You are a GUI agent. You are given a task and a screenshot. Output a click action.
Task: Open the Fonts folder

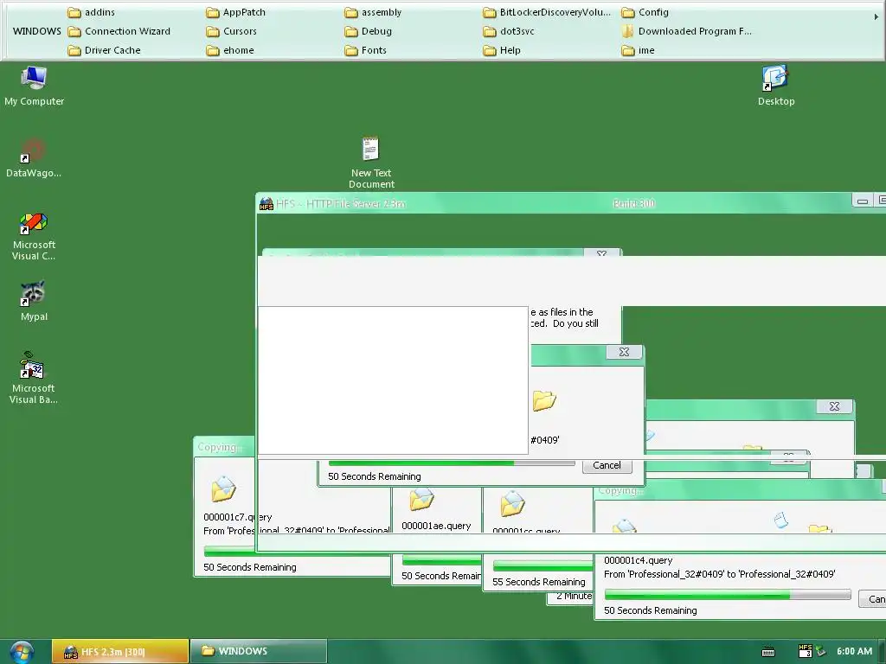pyautogui.click(x=366, y=51)
